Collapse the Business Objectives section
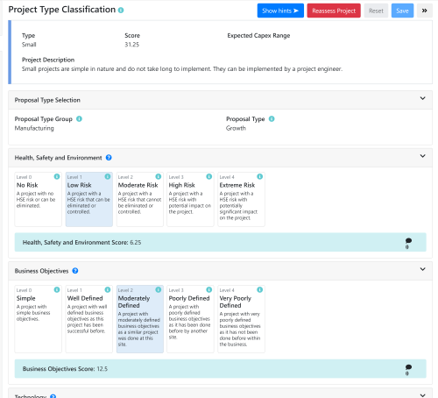Screen dimensions: 438x398 [422, 269]
